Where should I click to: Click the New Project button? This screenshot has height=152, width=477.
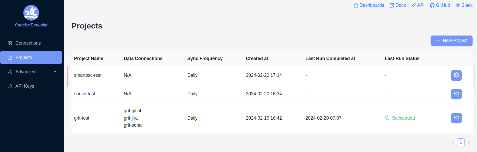(451, 41)
